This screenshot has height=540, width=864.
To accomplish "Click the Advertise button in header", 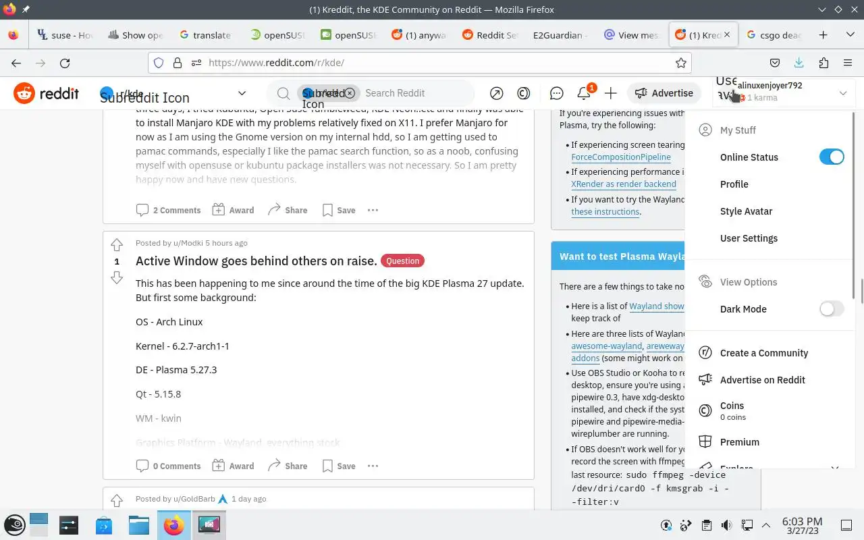I will [x=664, y=93].
